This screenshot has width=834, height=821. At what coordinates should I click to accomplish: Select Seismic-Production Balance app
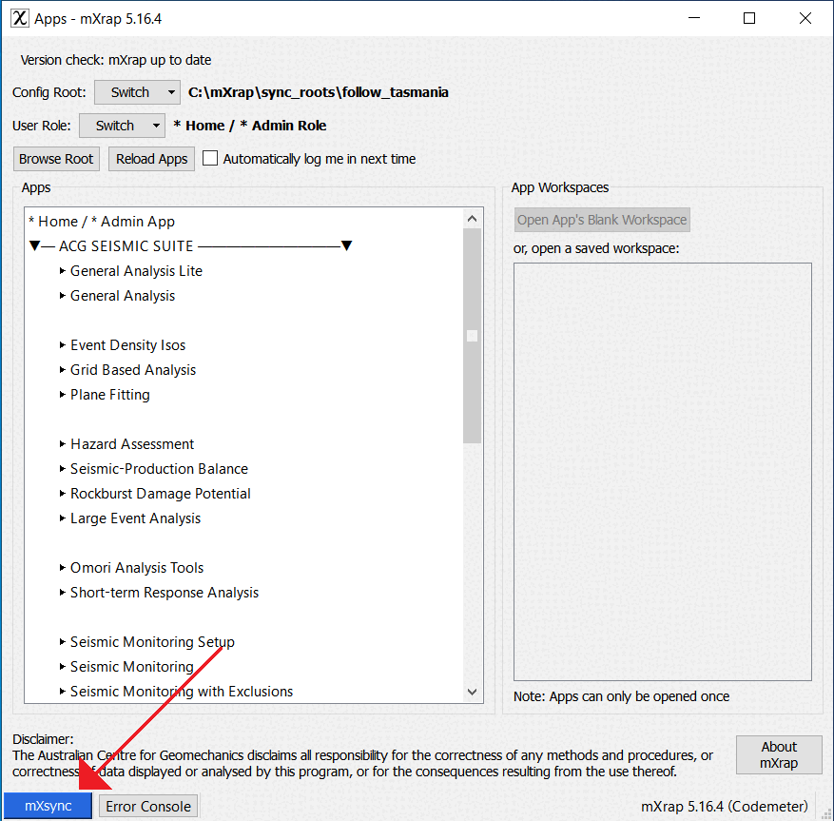click(x=159, y=469)
